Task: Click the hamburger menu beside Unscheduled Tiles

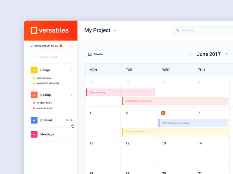Action: 70,46
